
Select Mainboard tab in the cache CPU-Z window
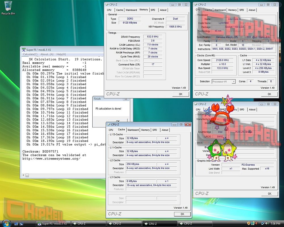(133, 130)
